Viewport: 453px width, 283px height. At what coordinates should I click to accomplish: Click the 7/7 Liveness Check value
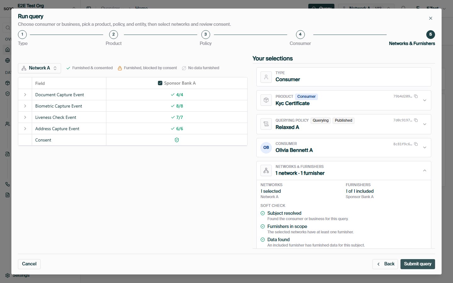click(177, 117)
